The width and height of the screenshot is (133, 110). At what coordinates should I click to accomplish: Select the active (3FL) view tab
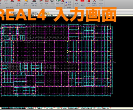[47, 13]
